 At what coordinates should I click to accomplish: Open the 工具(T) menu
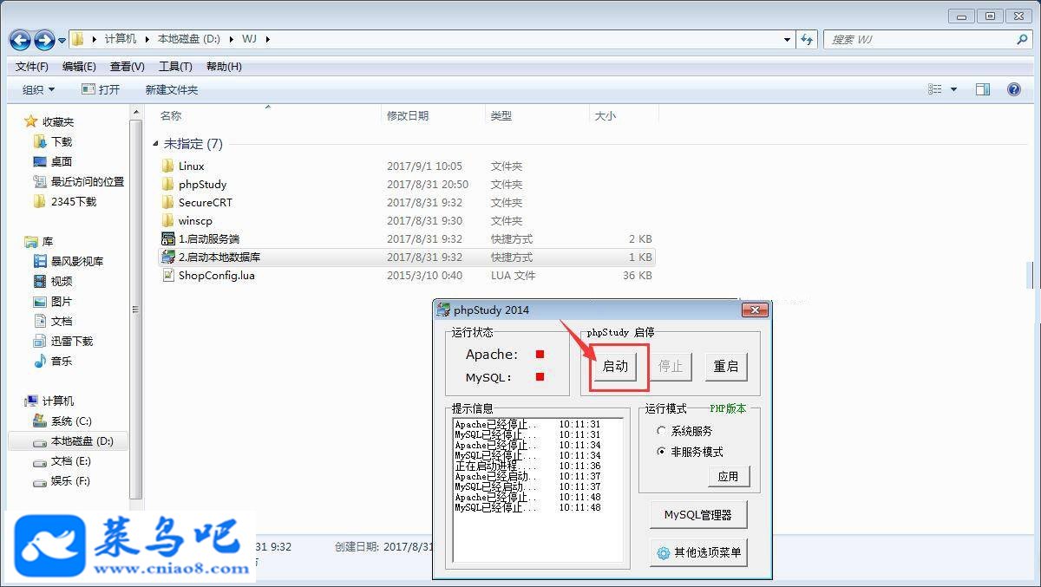click(175, 67)
